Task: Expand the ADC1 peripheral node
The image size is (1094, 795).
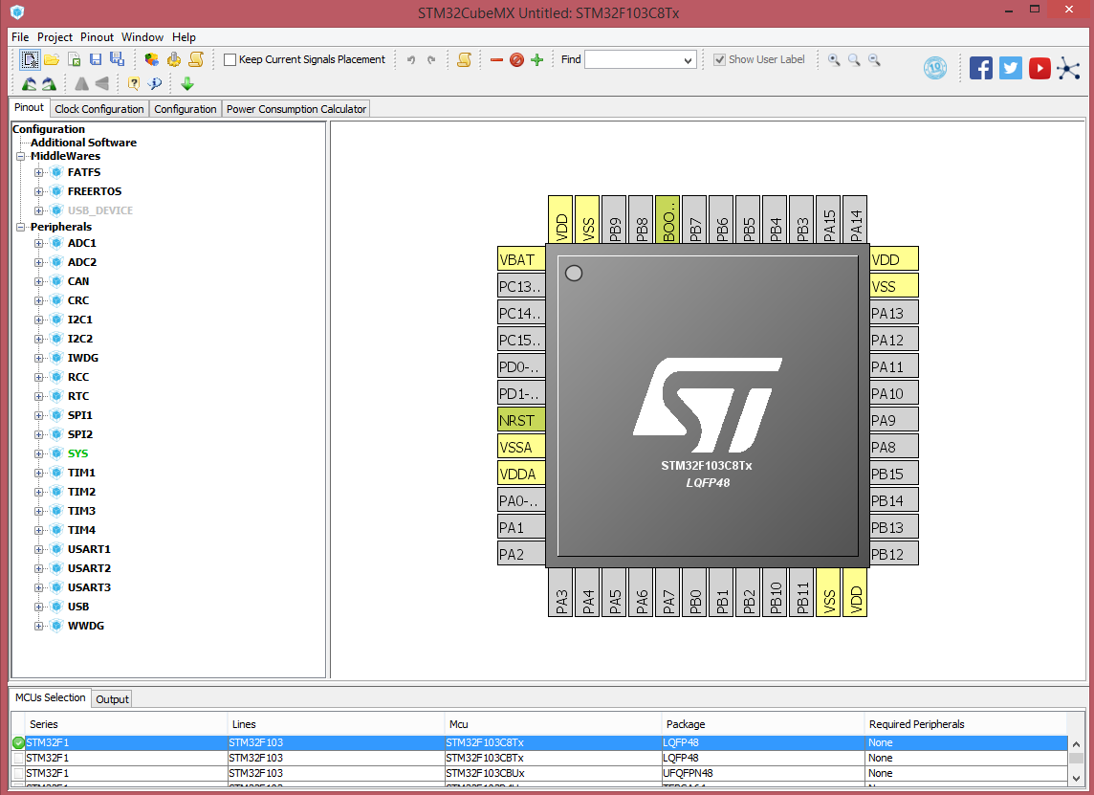Action: [x=39, y=244]
